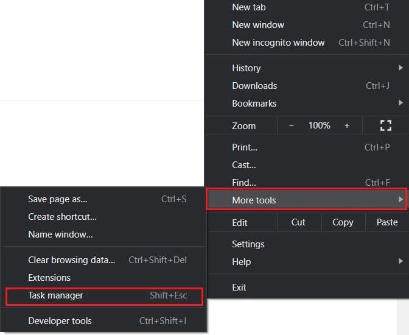
Task: Click Copy in the Edit row
Action: click(343, 222)
